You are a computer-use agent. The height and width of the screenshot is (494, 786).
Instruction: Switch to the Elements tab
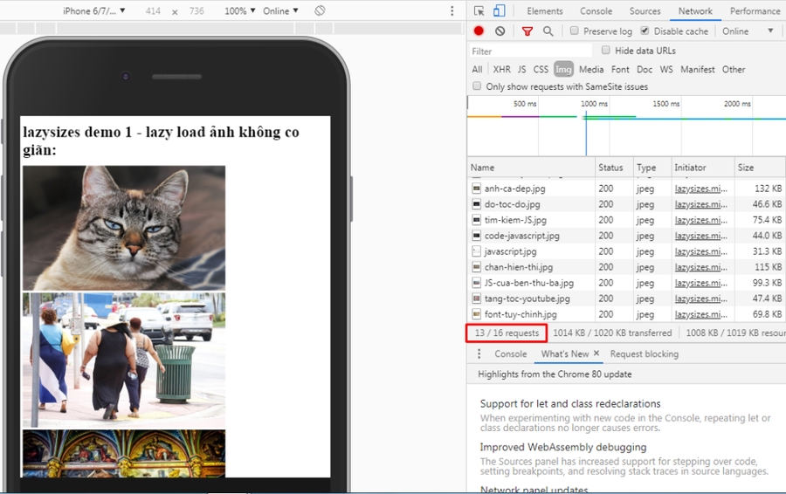tap(544, 11)
